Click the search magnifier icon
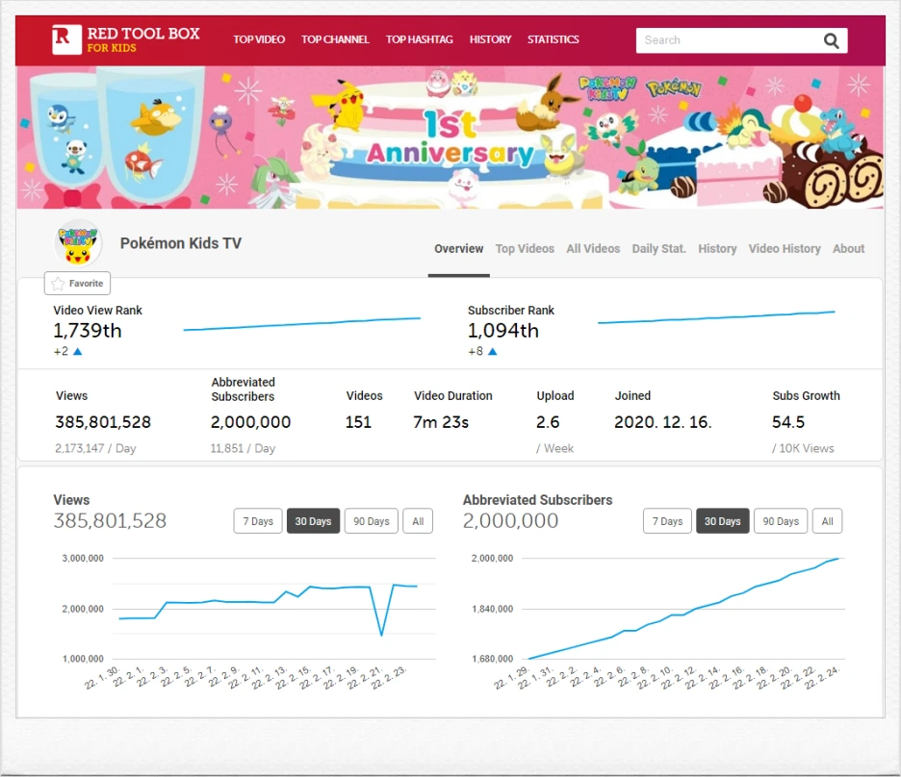901x777 pixels. (831, 40)
